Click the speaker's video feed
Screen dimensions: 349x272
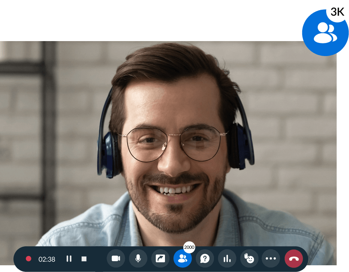point(168,142)
